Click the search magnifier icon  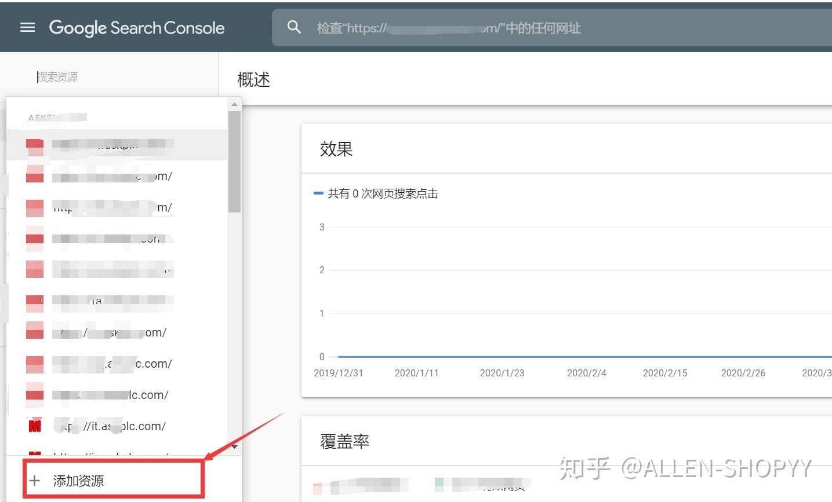[x=294, y=27]
